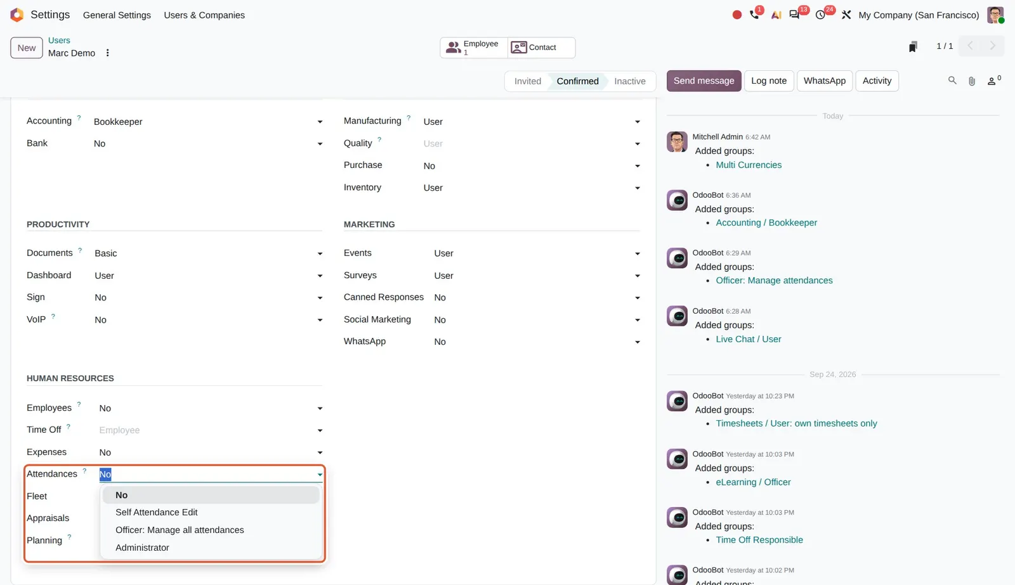The height and width of the screenshot is (585, 1015).
Task: Choose No in Attendances list
Action: pos(211,495)
